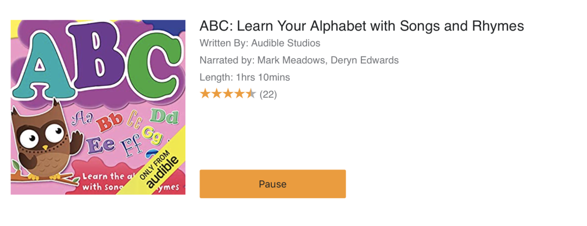The image size is (587, 226).
Task: Open the ABC: Learn Your Alphabet title
Action: pyautogui.click(x=361, y=26)
